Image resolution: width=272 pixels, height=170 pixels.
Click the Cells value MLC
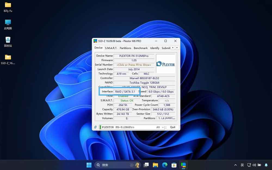tap(146, 74)
